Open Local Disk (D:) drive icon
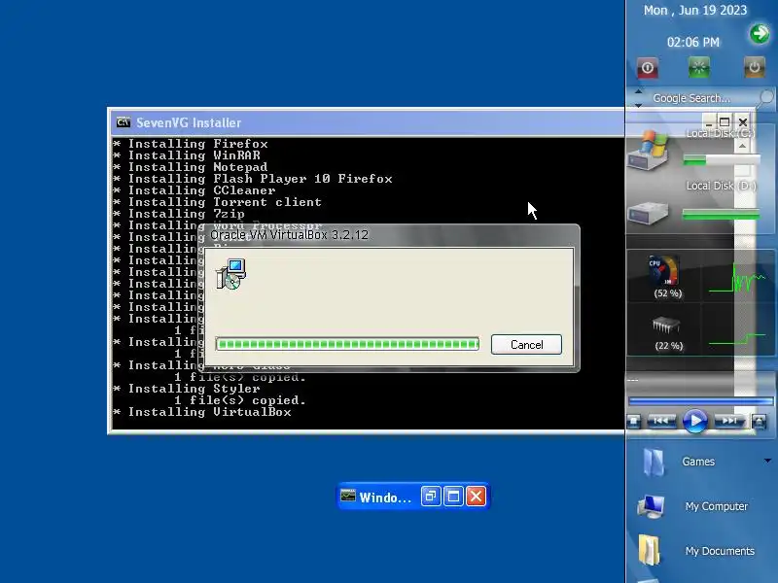The height and width of the screenshot is (583, 778). coord(649,214)
